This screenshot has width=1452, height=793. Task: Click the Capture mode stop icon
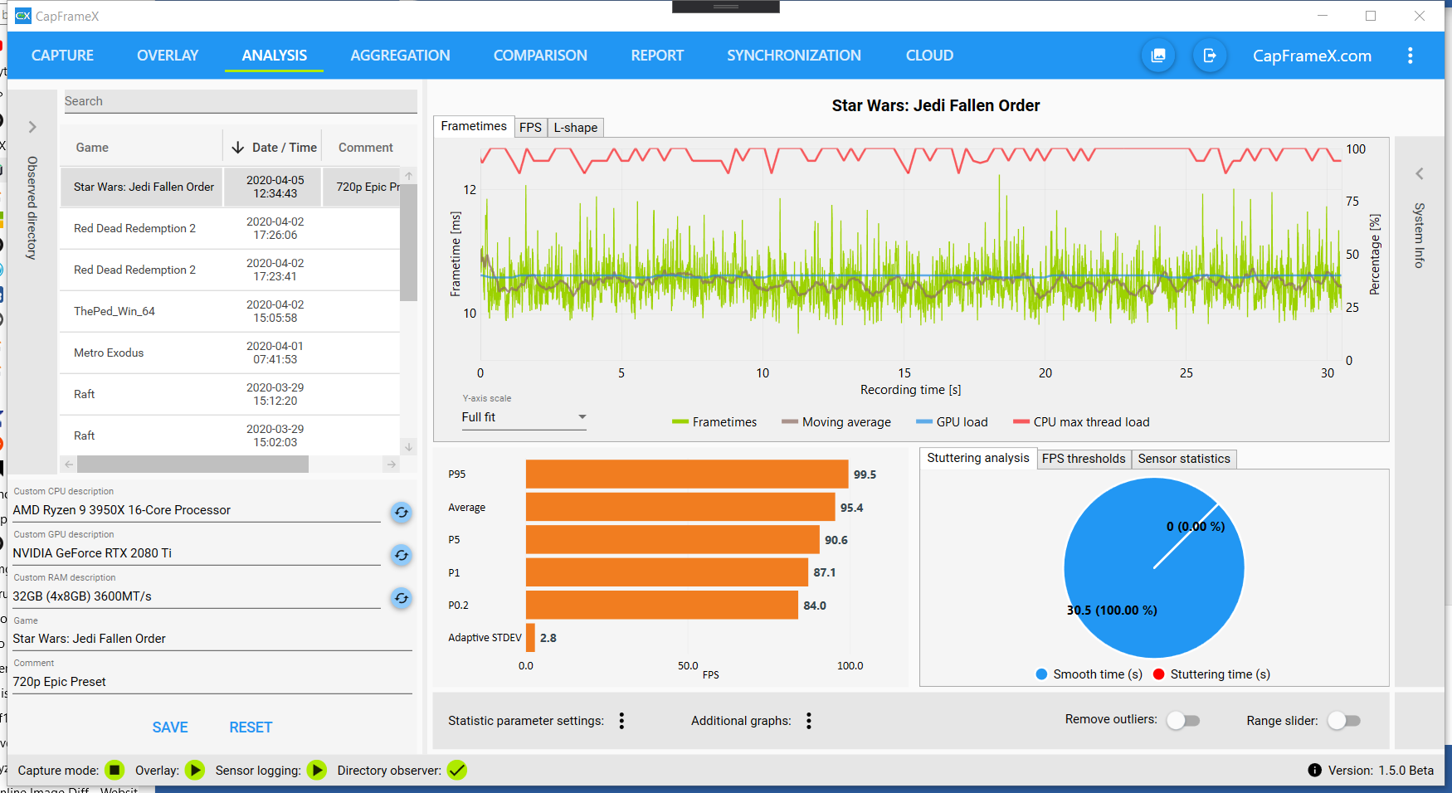pyautogui.click(x=115, y=771)
